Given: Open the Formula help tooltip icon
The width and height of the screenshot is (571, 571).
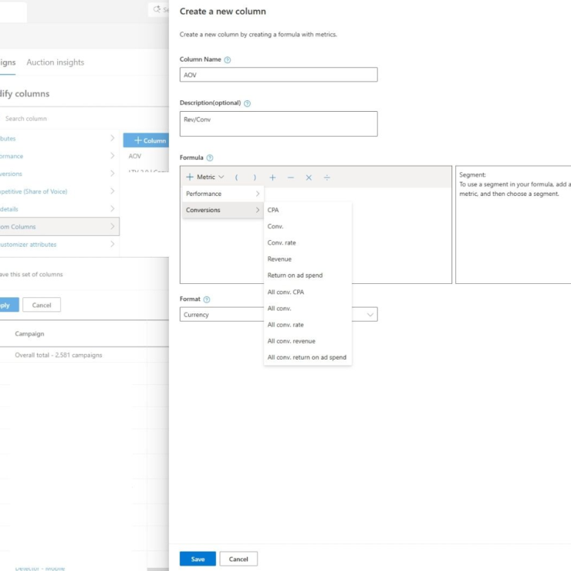Looking at the screenshot, I should click(210, 157).
